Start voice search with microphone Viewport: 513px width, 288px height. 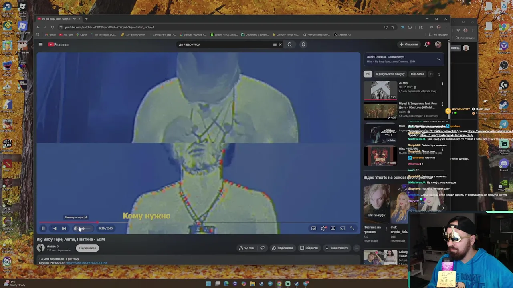coord(303,44)
